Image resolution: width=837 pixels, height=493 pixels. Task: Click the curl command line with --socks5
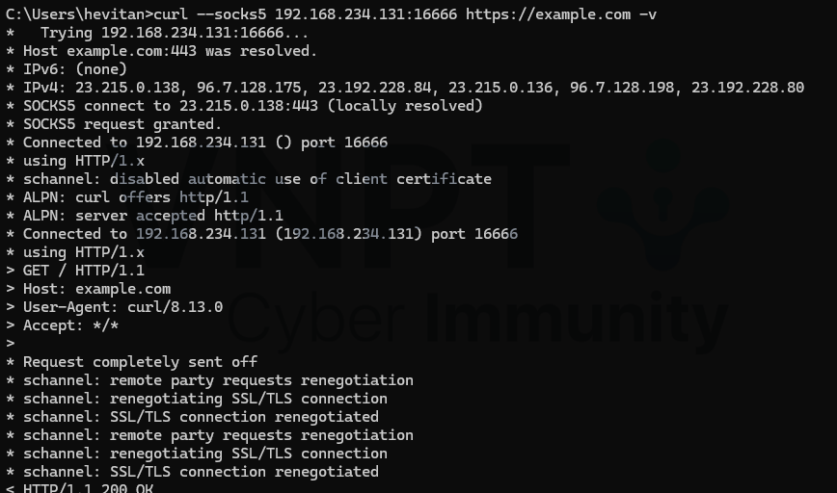point(331,14)
